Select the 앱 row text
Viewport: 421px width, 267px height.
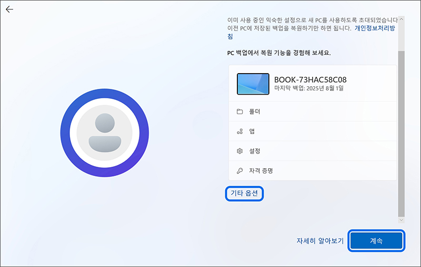[252, 131]
